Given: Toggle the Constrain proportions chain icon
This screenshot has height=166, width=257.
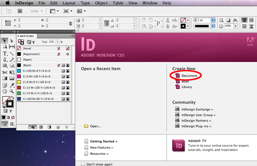Looking at the screenshot, I should coord(107,23).
